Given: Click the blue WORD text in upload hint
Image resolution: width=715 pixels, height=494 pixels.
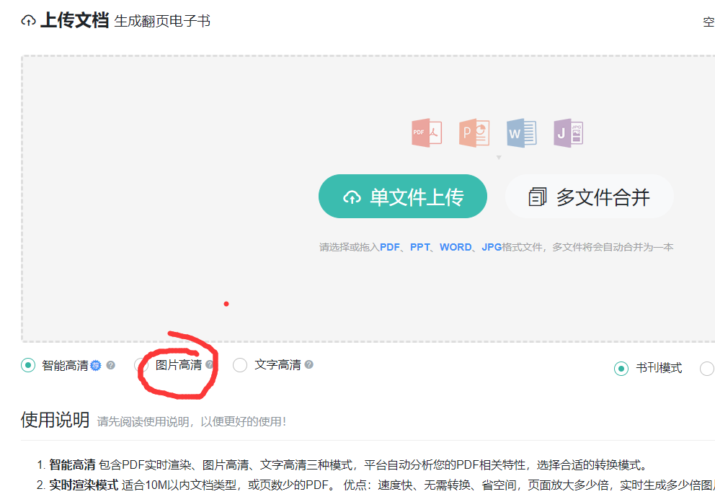Looking at the screenshot, I should tap(456, 247).
